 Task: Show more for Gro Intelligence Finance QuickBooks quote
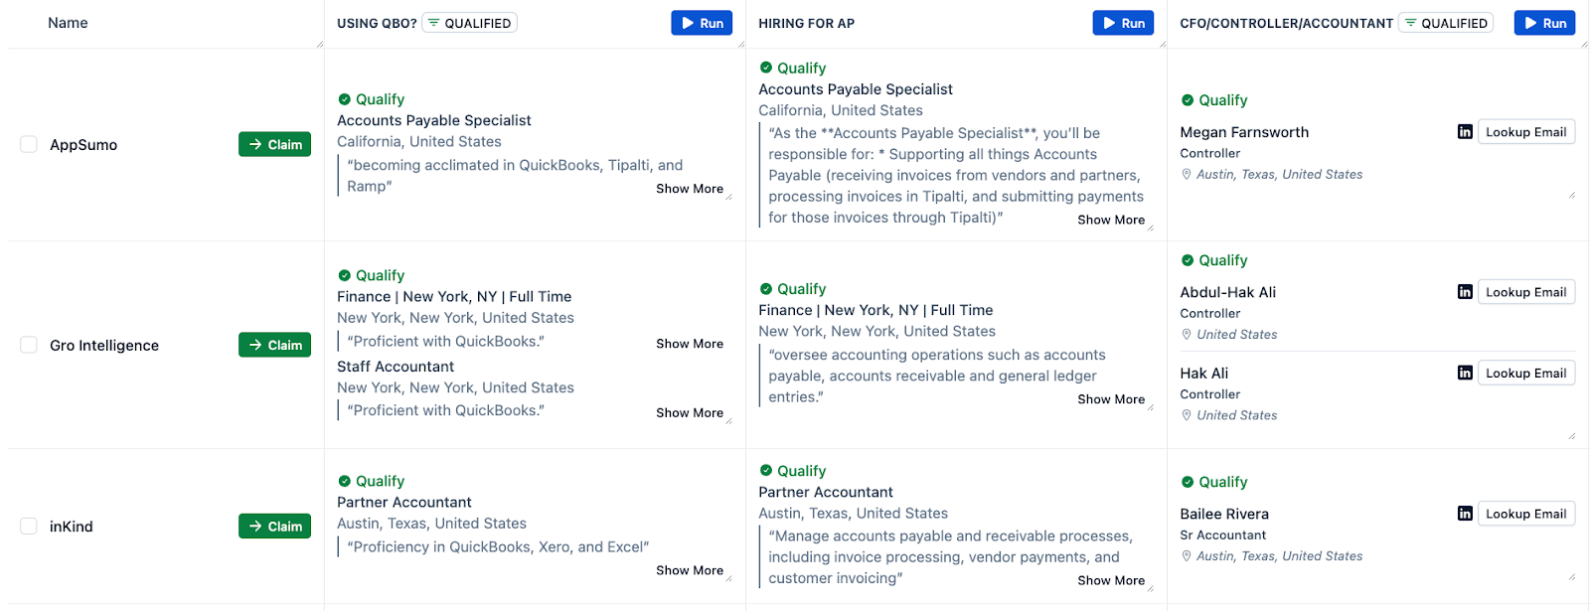[690, 344]
